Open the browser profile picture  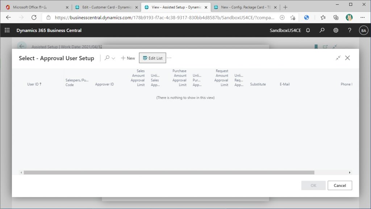[x=349, y=17]
